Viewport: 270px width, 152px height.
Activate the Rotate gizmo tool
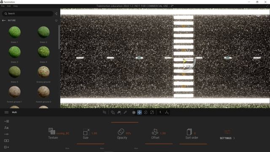coord(146,112)
